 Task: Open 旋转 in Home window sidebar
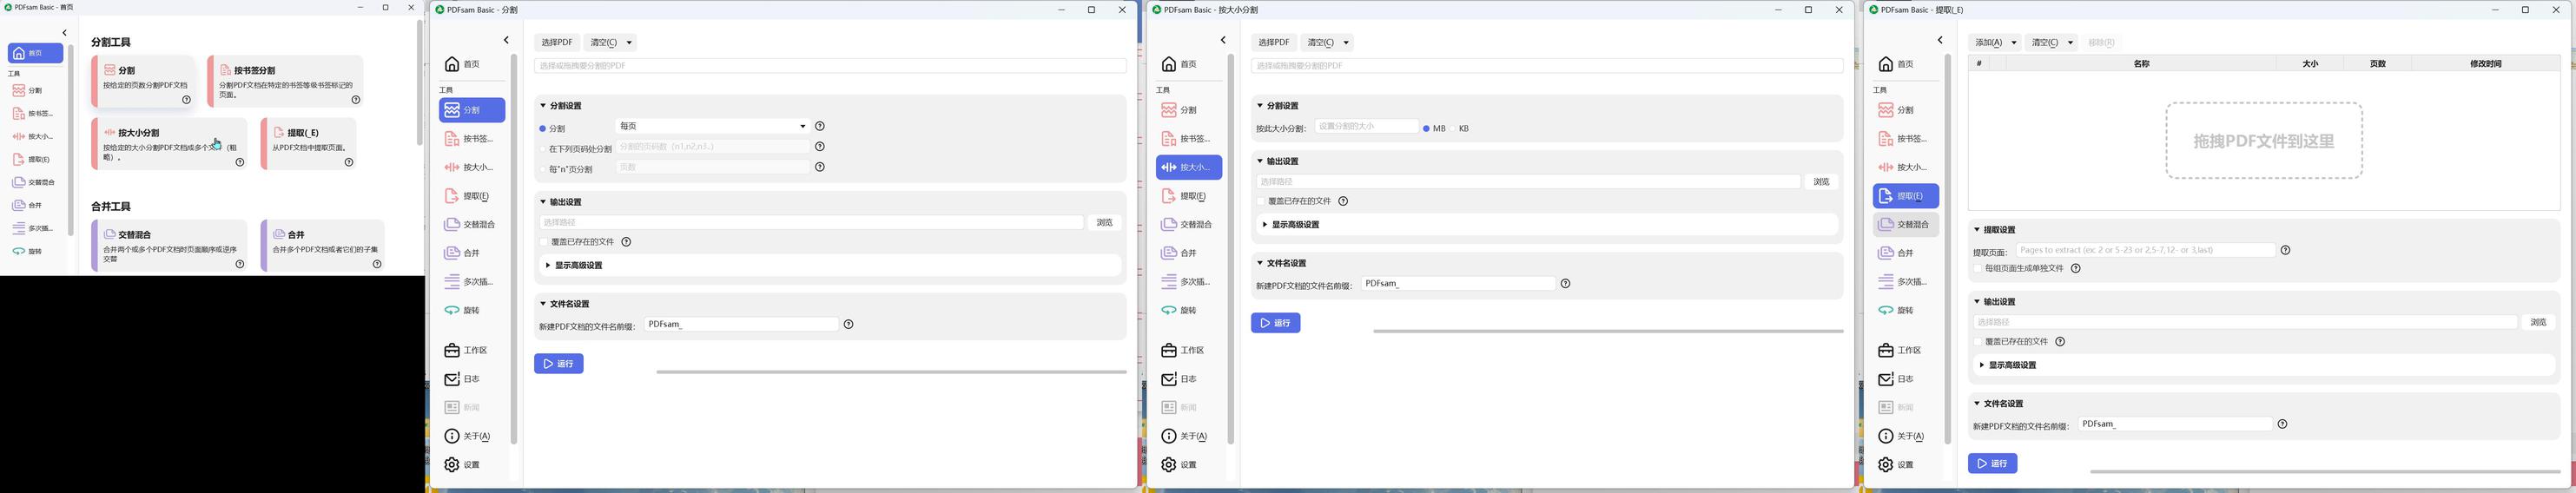point(35,252)
